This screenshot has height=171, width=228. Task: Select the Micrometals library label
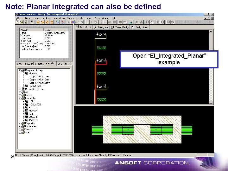pyautogui.click(x=31, y=126)
